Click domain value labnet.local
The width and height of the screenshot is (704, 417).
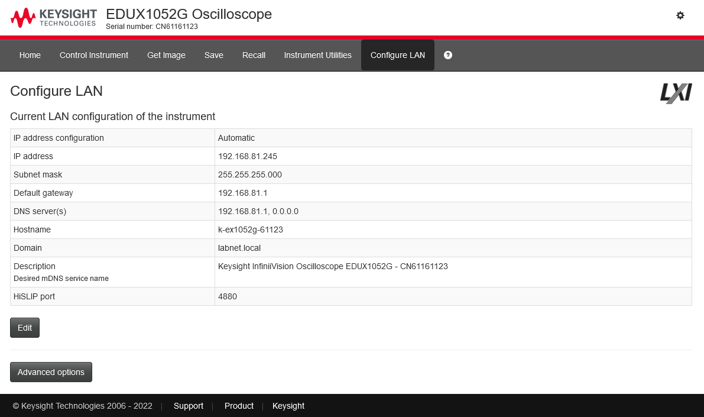(239, 248)
